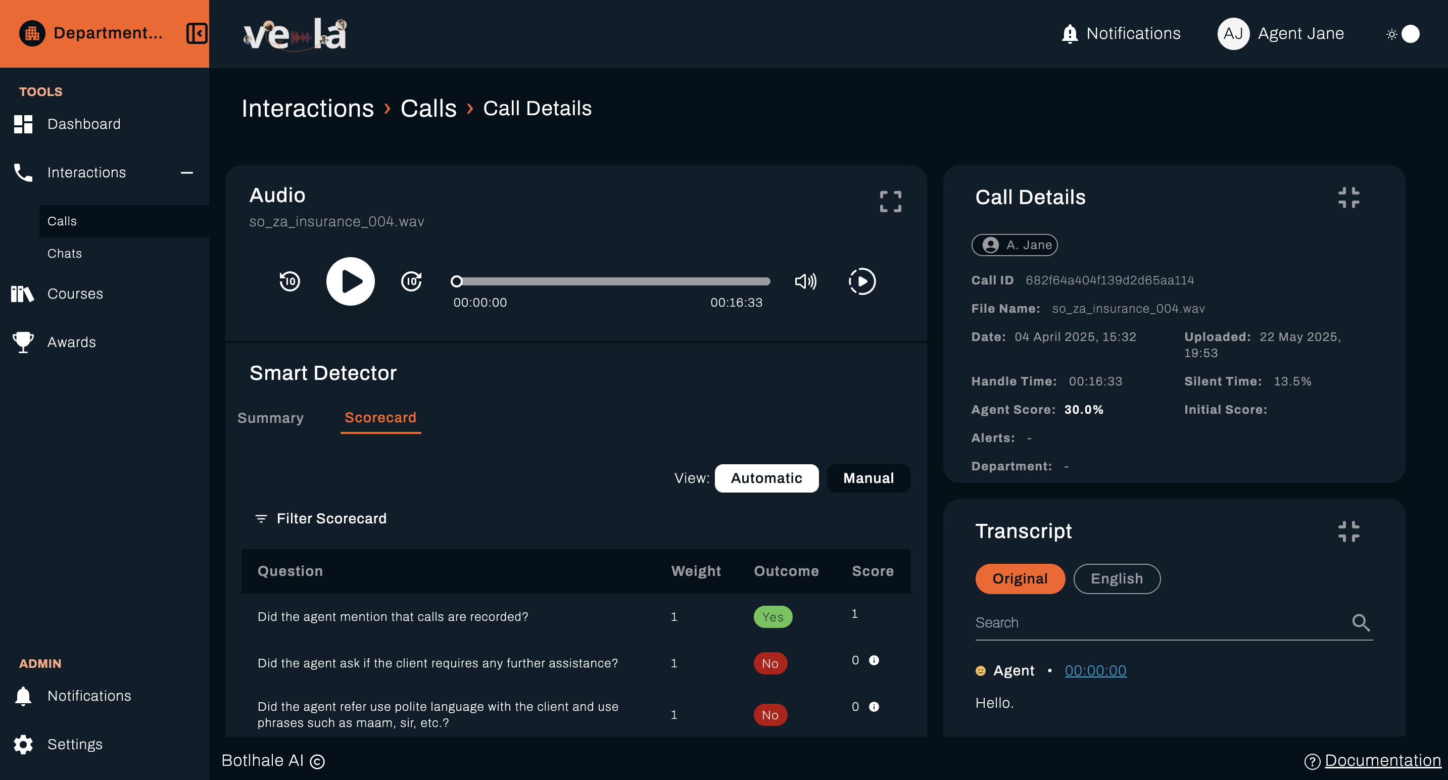The width and height of the screenshot is (1448, 780).
Task: Play the call audio recording
Action: pos(350,281)
